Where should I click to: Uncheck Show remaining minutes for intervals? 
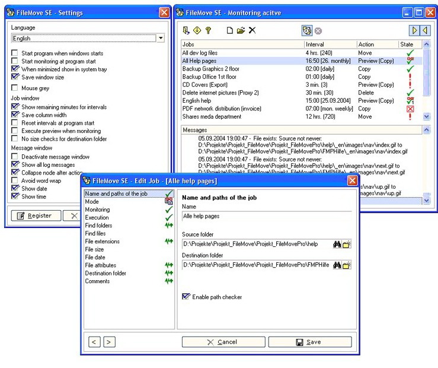point(15,107)
